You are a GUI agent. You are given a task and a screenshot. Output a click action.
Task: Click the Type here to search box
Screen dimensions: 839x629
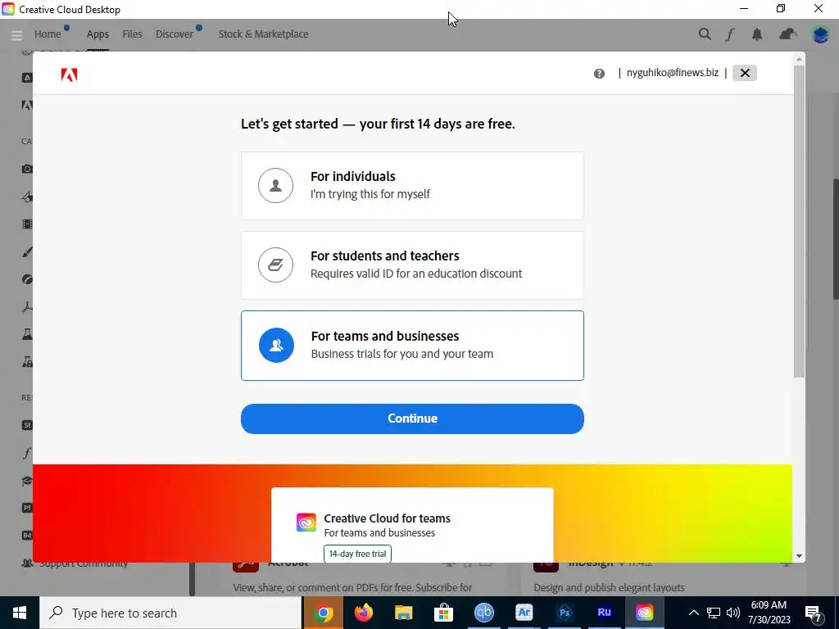[x=170, y=613]
